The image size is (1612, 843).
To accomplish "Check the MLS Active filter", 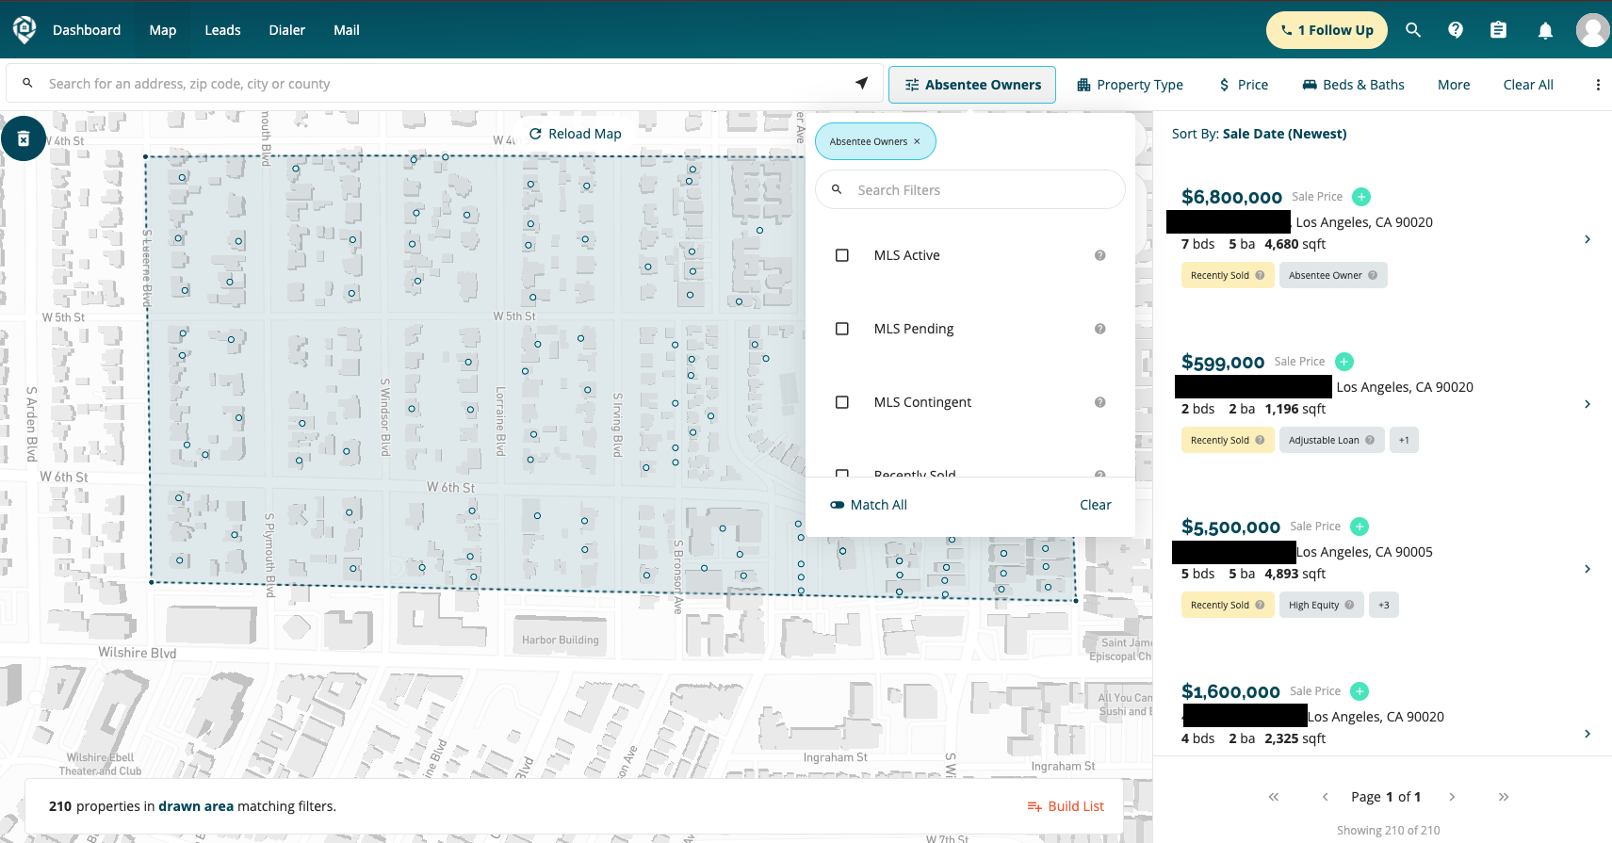I will point(842,255).
